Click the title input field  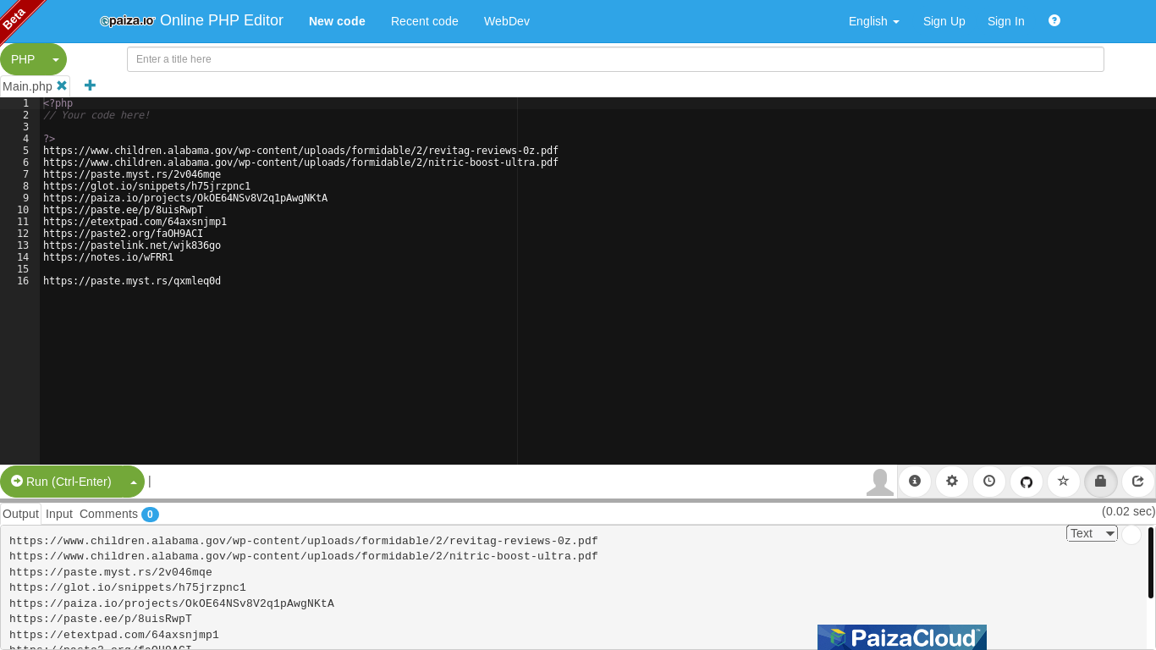615,59
